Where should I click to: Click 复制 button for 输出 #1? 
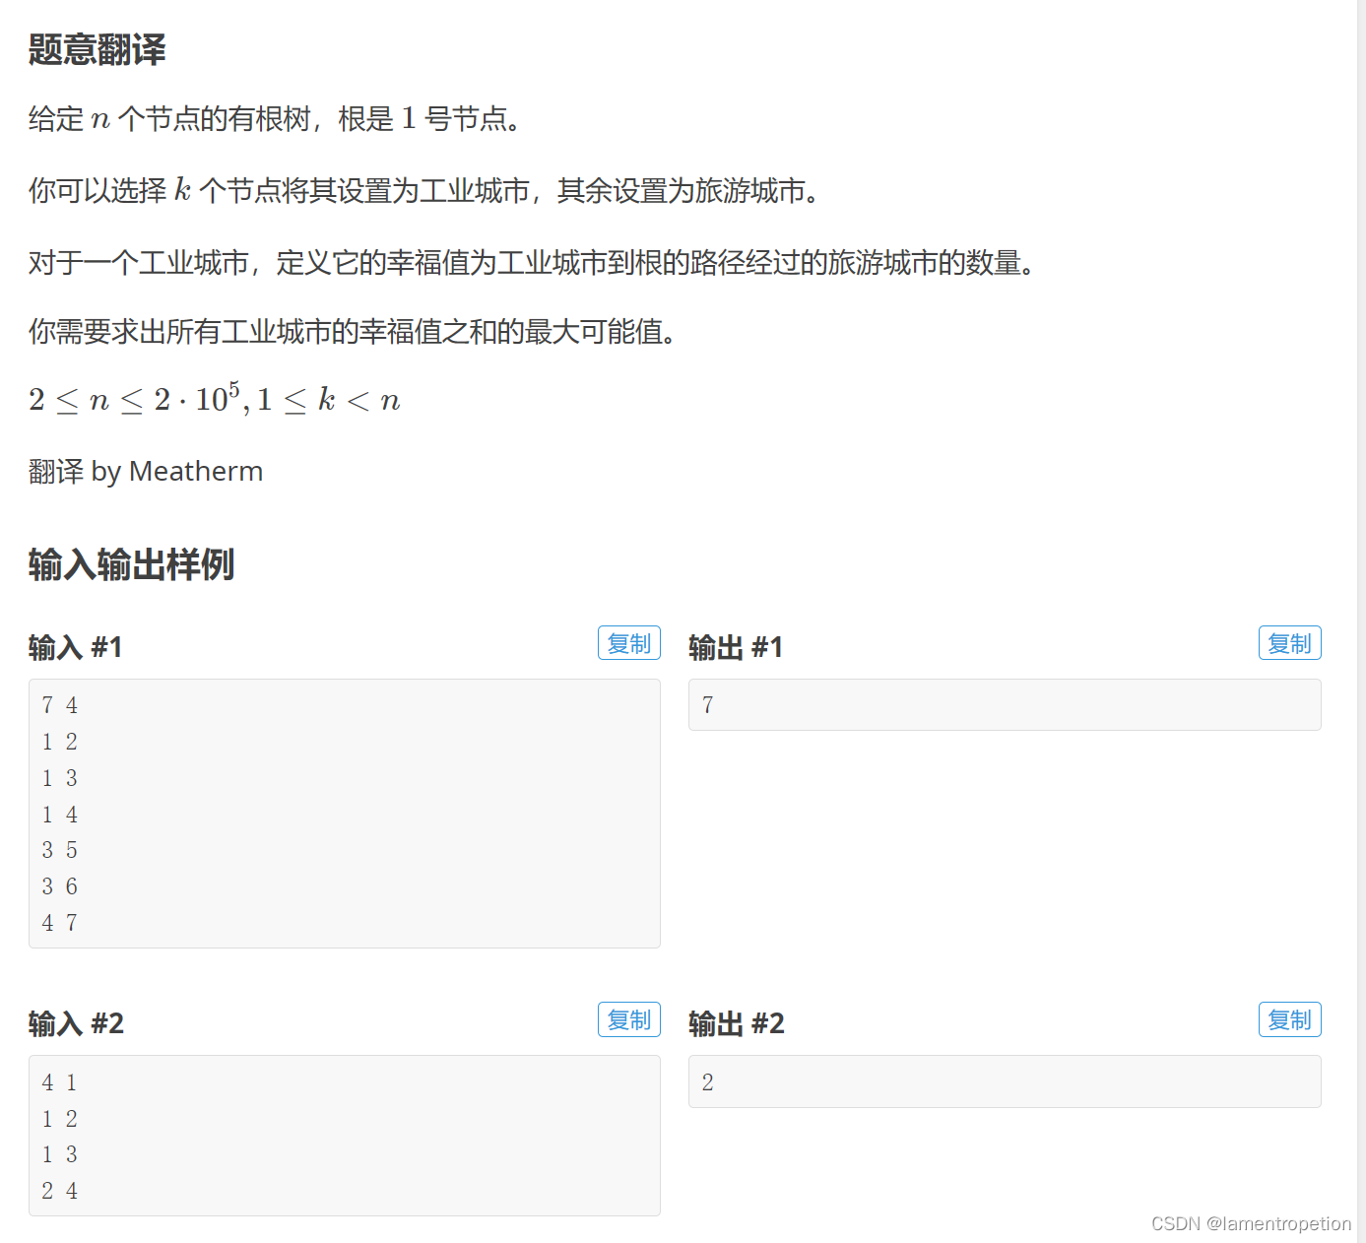[1289, 642]
